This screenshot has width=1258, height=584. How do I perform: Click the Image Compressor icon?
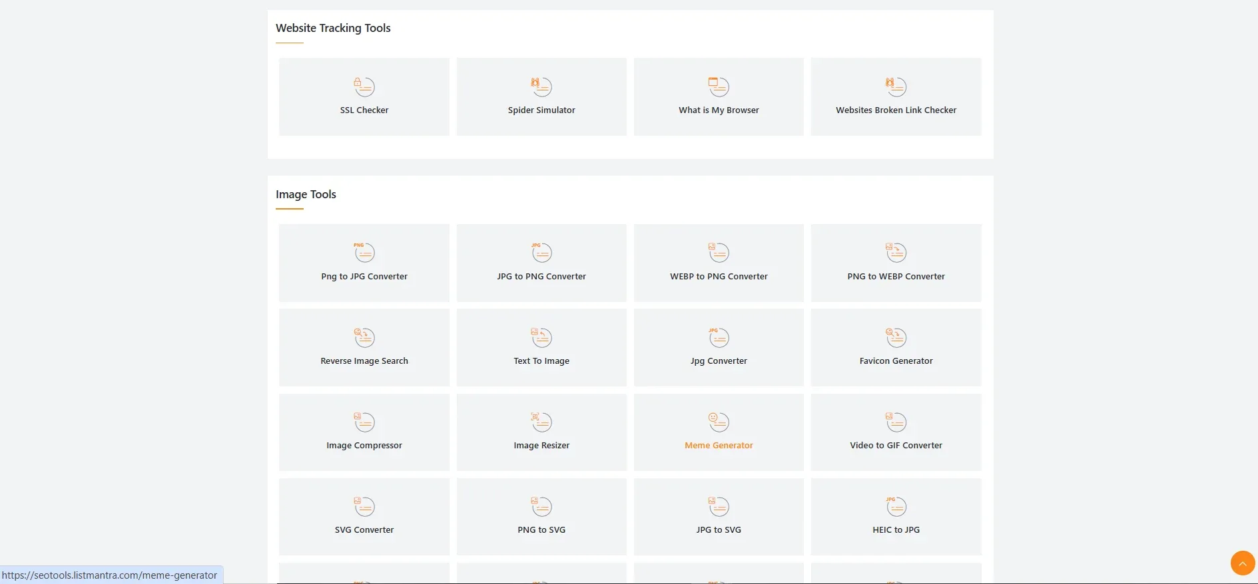364,422
